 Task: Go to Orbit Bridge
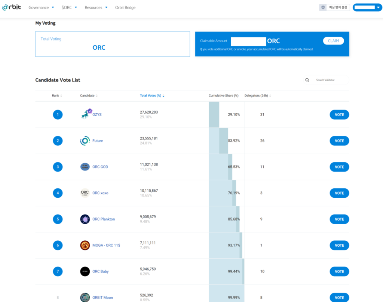pos(125,7)
